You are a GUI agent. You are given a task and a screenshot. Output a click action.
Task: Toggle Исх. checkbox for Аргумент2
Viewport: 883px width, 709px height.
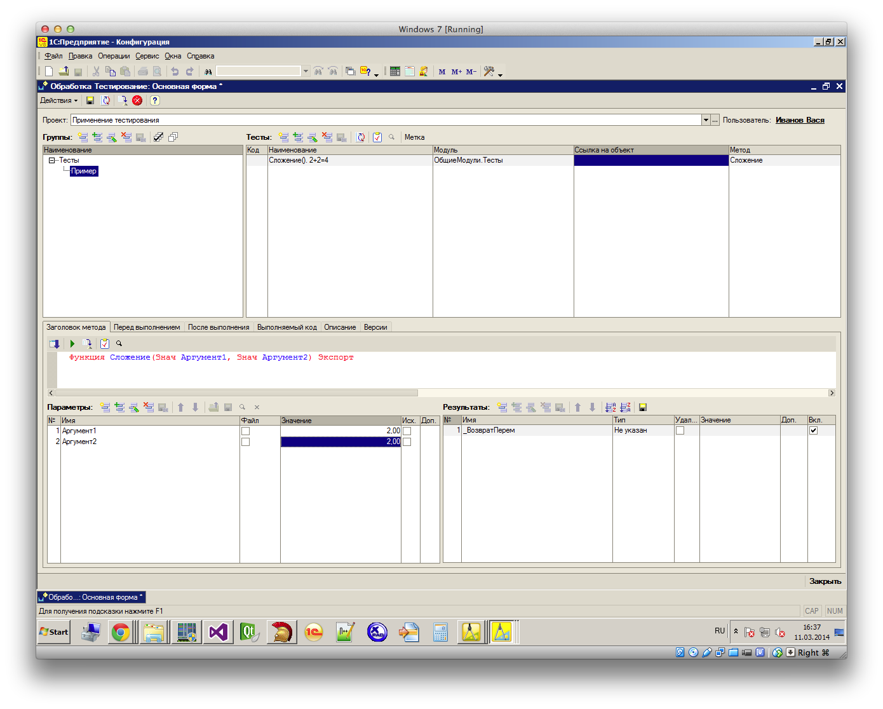click(407, 442)
